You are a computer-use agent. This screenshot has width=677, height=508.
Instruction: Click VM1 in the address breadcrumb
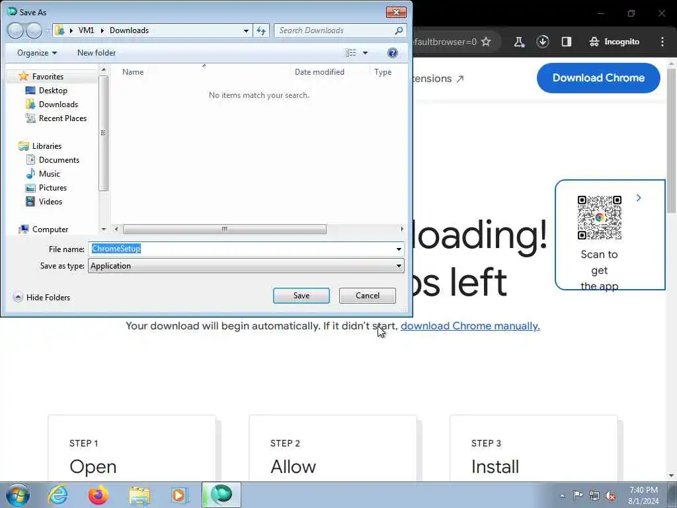pos(86,30)
